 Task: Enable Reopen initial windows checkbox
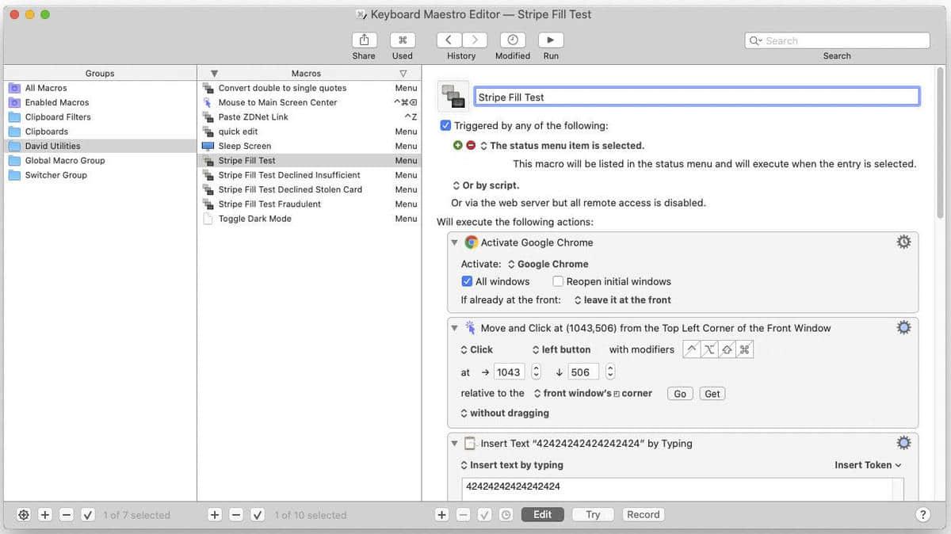pyautogui.click(x=558, y=281)
